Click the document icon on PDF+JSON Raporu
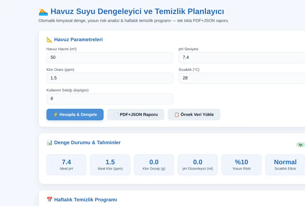This screenshot has width=305, height=206. click(116, 115)
